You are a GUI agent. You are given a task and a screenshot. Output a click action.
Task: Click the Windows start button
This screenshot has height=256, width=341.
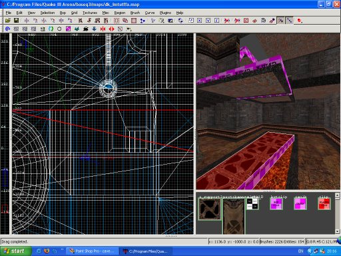(15, 251)
